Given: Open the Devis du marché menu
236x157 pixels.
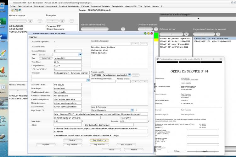Looking at the screenshot, I should click(x=25, y=6).
